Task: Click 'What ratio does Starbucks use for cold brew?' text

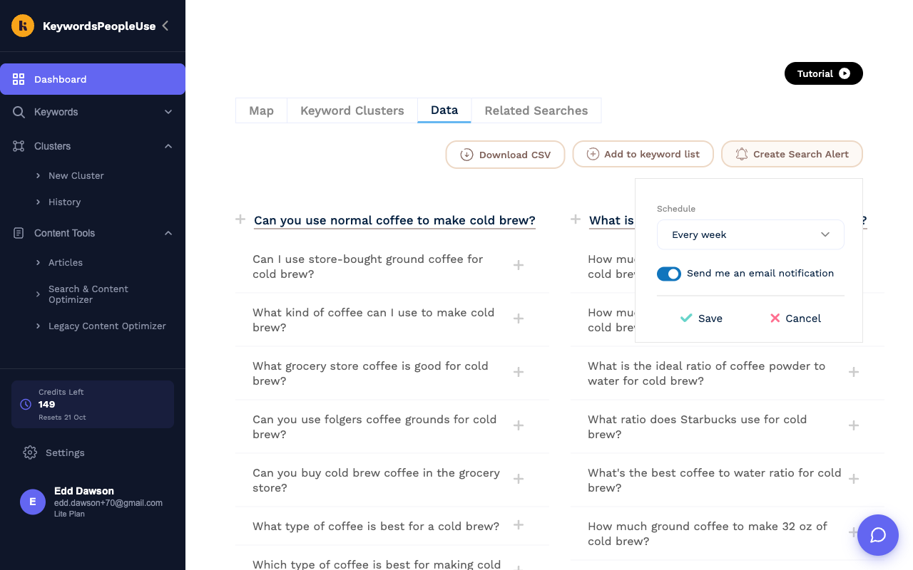Action: [x=697, y=427]
